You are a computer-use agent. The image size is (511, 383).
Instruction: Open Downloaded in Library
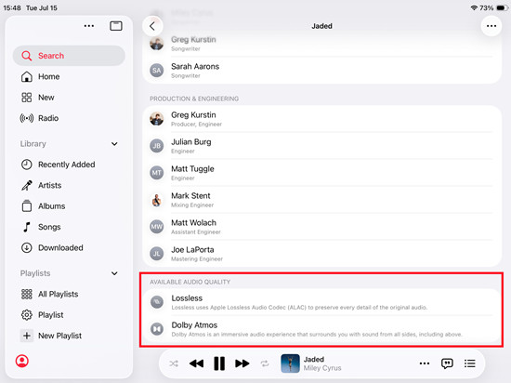69,247
